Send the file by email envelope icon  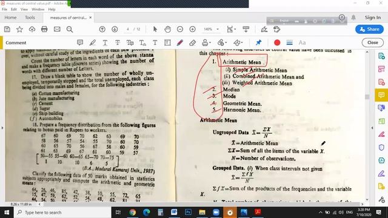pyautogui.click(x=57, y=30)
